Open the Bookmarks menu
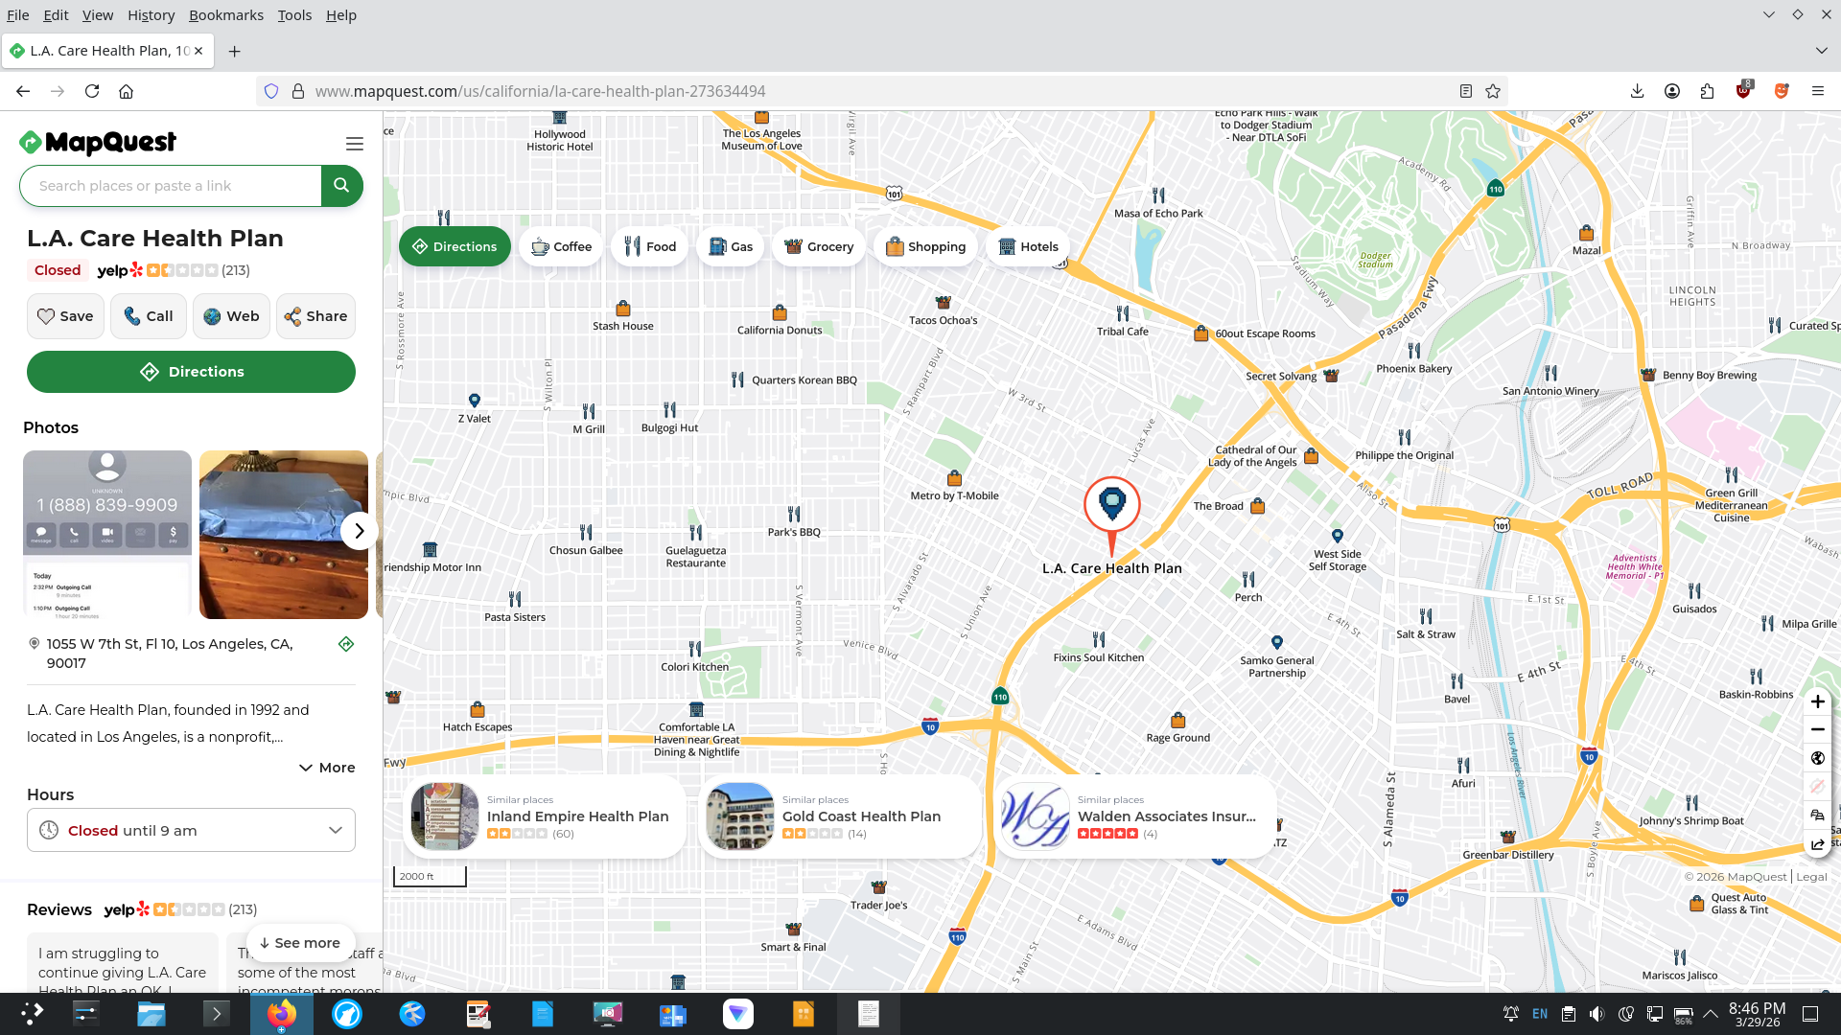This screenshot has height=1035, width=1841. [225, 15]
